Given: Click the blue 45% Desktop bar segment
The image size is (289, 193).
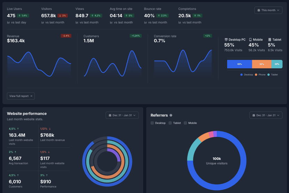Looking at the screenshot, I should (x=239, y=64).
